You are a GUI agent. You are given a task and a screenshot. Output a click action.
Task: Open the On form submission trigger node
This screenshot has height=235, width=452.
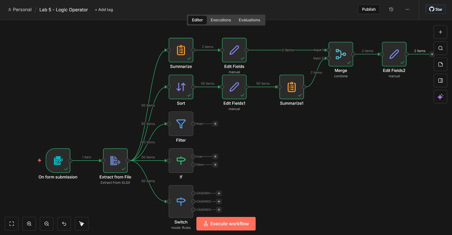pos(58,161)
